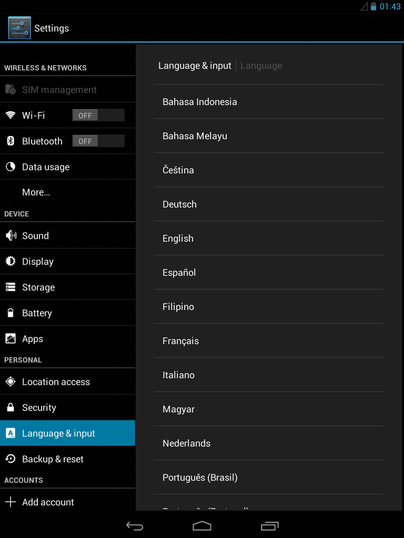Open Data usage settings

click(x=46, y=167)
